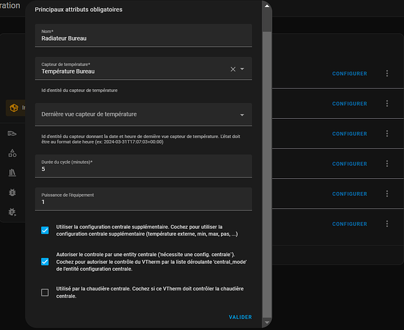
Task: Open three-dot menu of the first row
Action: click(x=387, y=74)
